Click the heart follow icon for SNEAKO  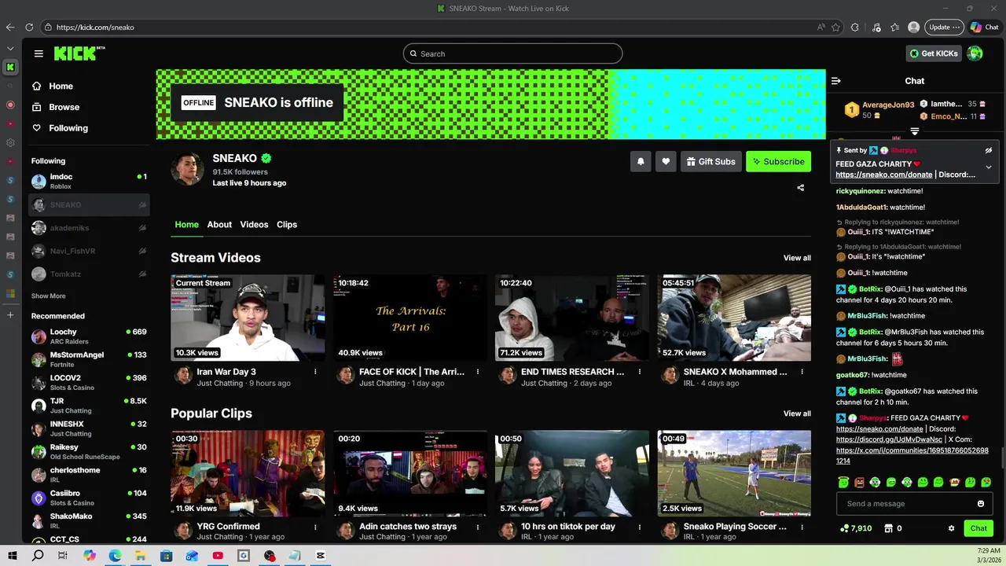[666, 161]
